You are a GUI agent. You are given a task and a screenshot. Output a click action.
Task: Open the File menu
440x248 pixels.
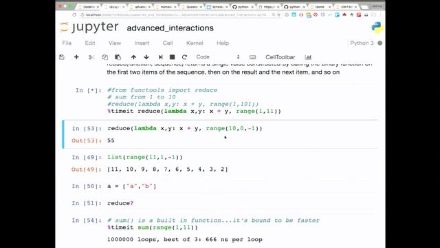67,43
